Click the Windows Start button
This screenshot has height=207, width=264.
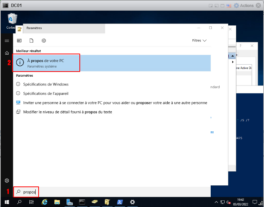(x=7, y=202)
